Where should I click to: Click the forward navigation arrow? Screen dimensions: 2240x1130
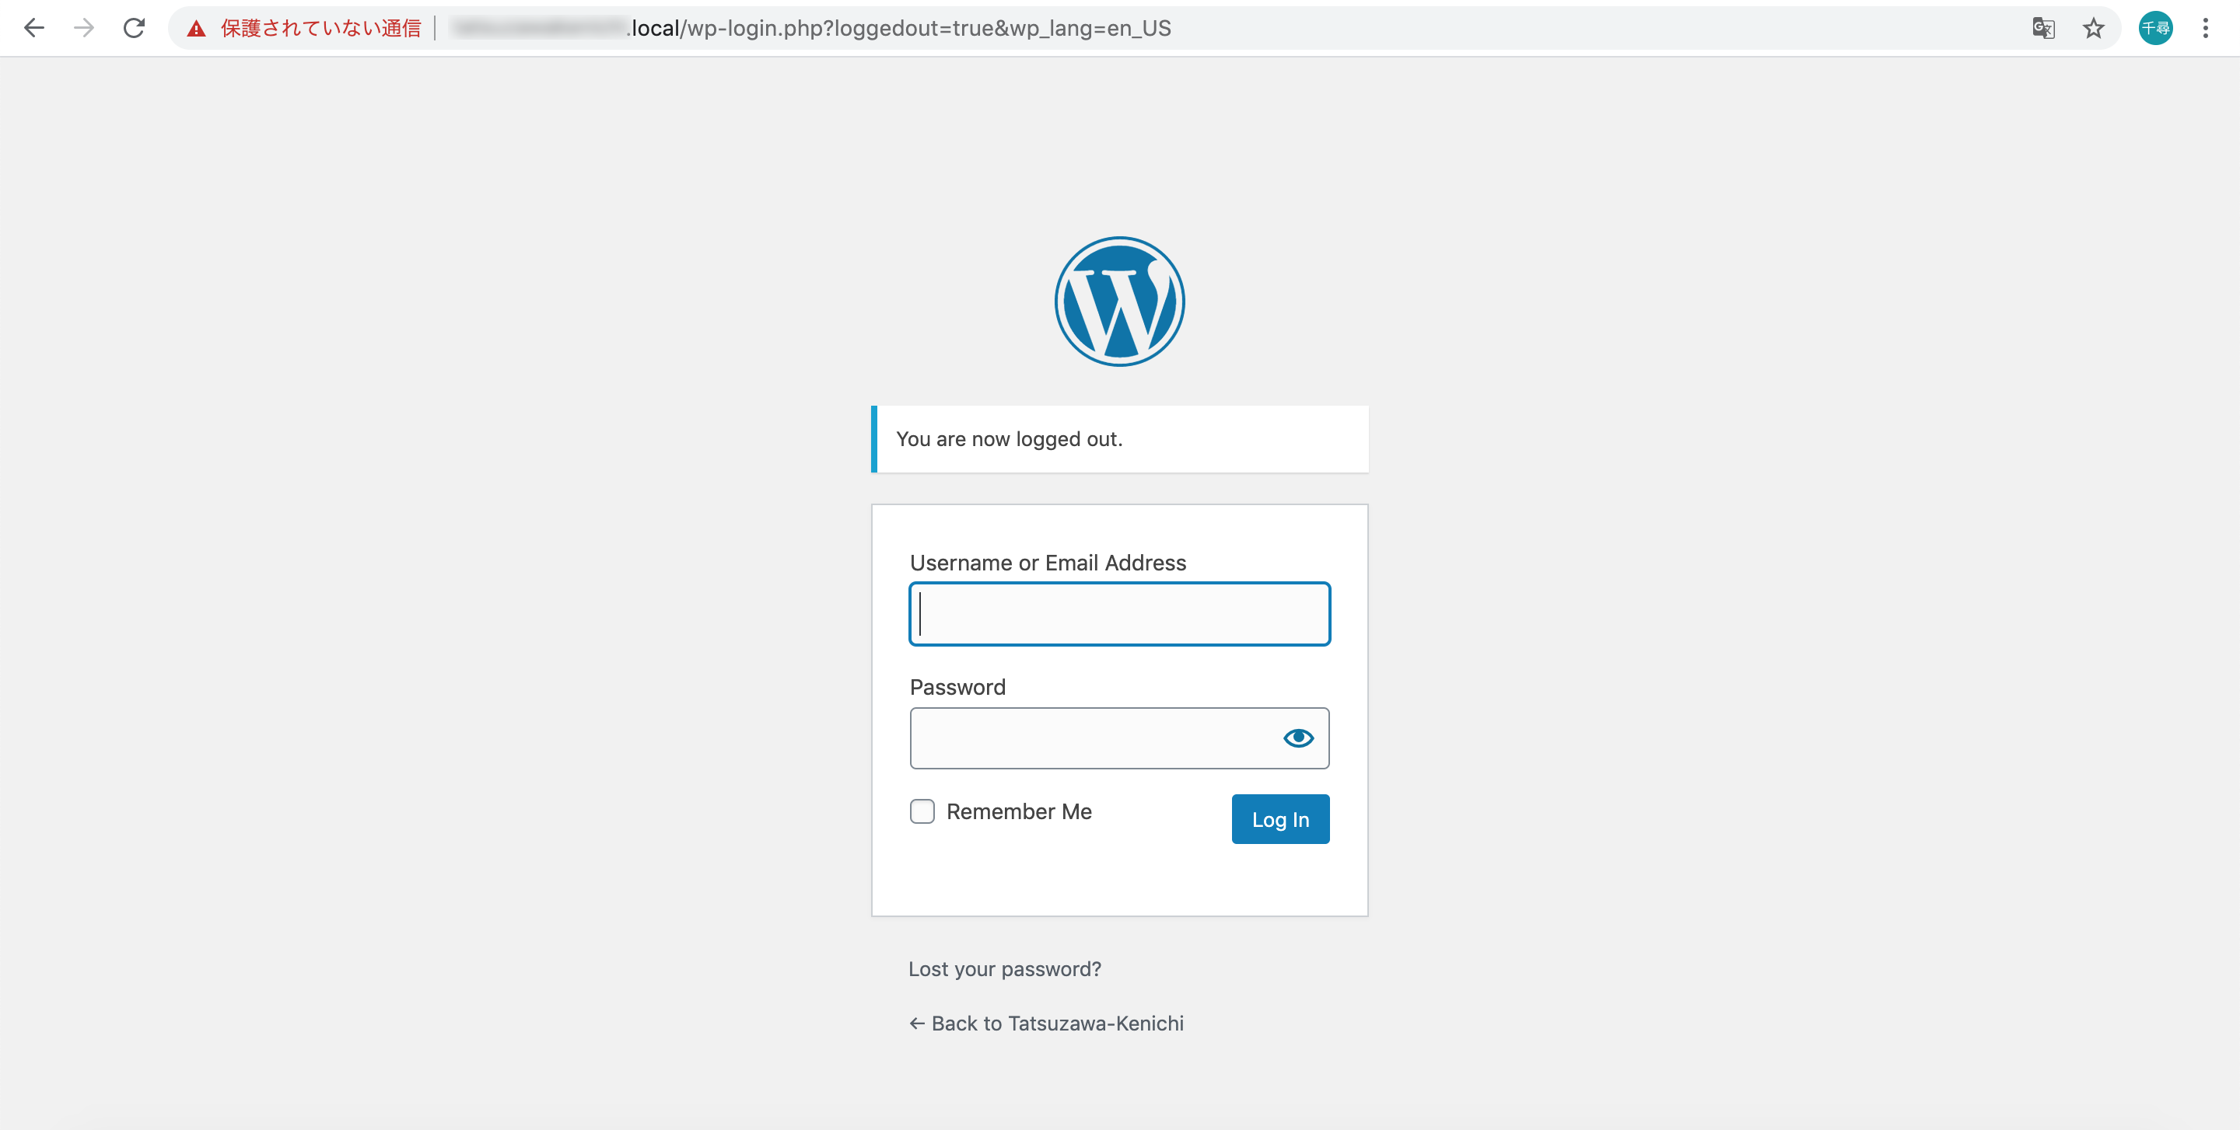[x=84, y=28]
